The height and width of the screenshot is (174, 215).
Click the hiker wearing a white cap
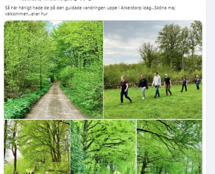coord(168,85)
